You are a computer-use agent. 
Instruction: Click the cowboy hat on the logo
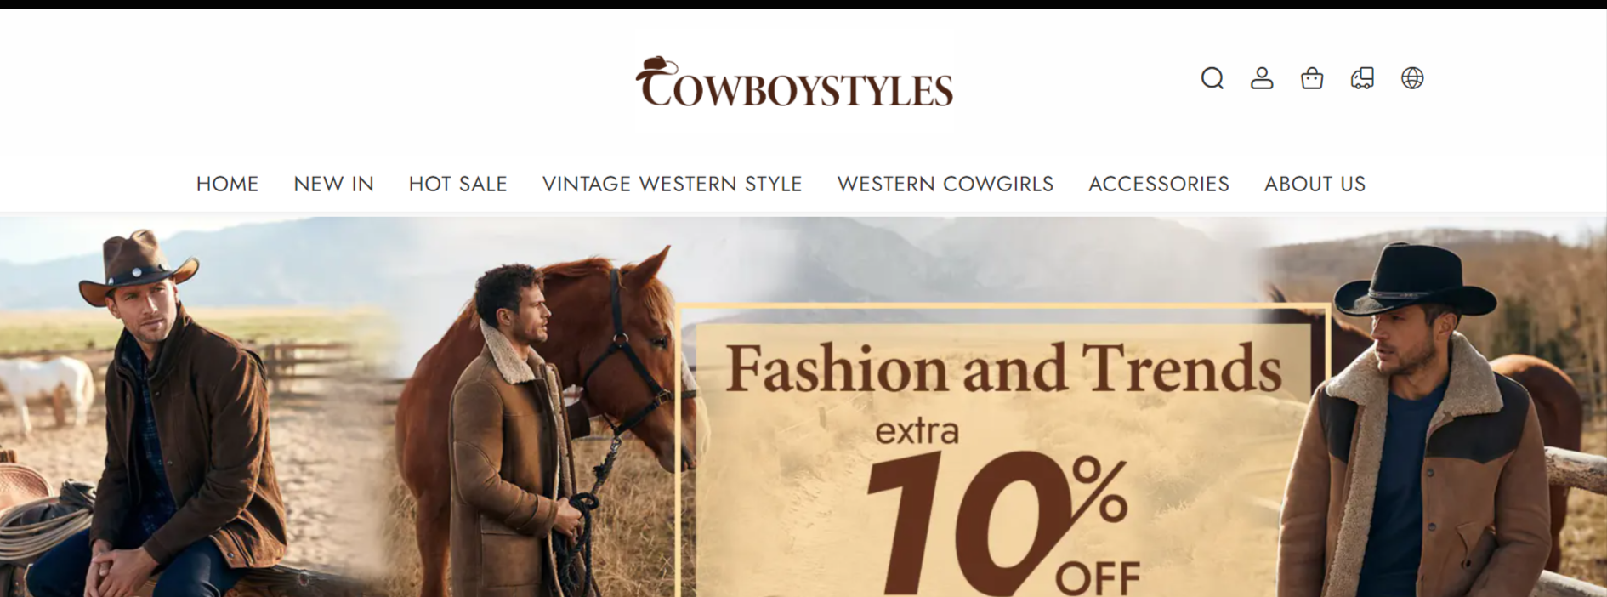(x=660, y=65)
